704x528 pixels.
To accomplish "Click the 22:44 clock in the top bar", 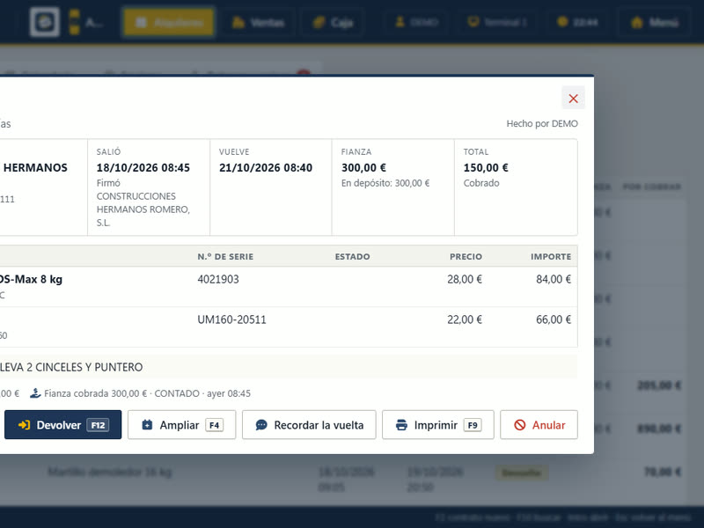I will (577, 22).
